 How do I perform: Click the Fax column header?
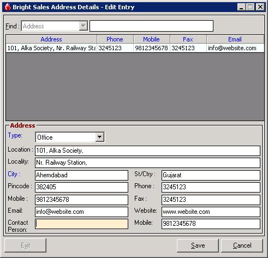pyautogui.click(x=188, y=39)
